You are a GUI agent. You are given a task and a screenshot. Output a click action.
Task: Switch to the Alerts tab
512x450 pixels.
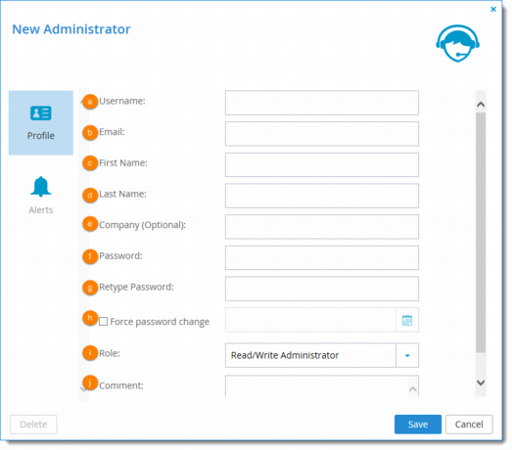click(x=41, y=195)
